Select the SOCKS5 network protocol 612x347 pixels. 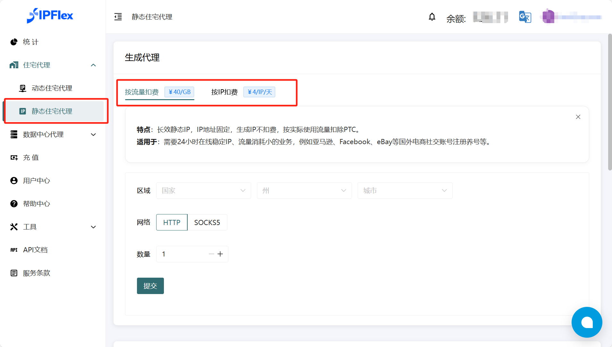207,222
